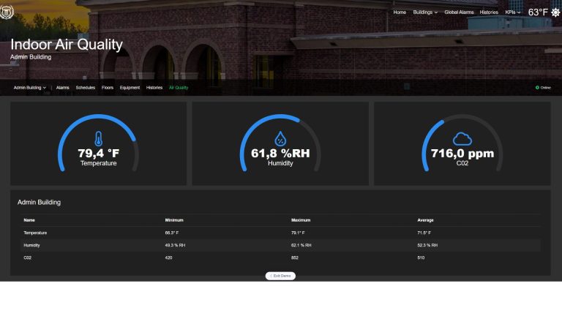Open Global Alarms from top navigation
Viewport: 562px width, 316px height.
pyautogui.click(x=459, y=12)
